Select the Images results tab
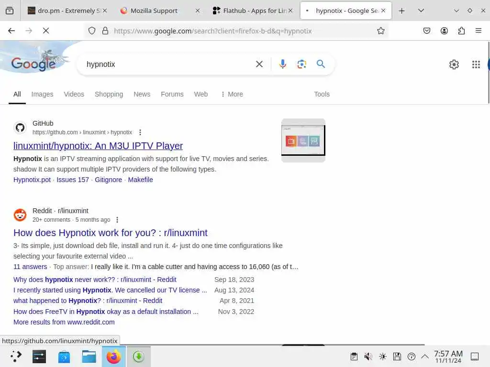This screenshot has width=490, height=367. point(42,94)
